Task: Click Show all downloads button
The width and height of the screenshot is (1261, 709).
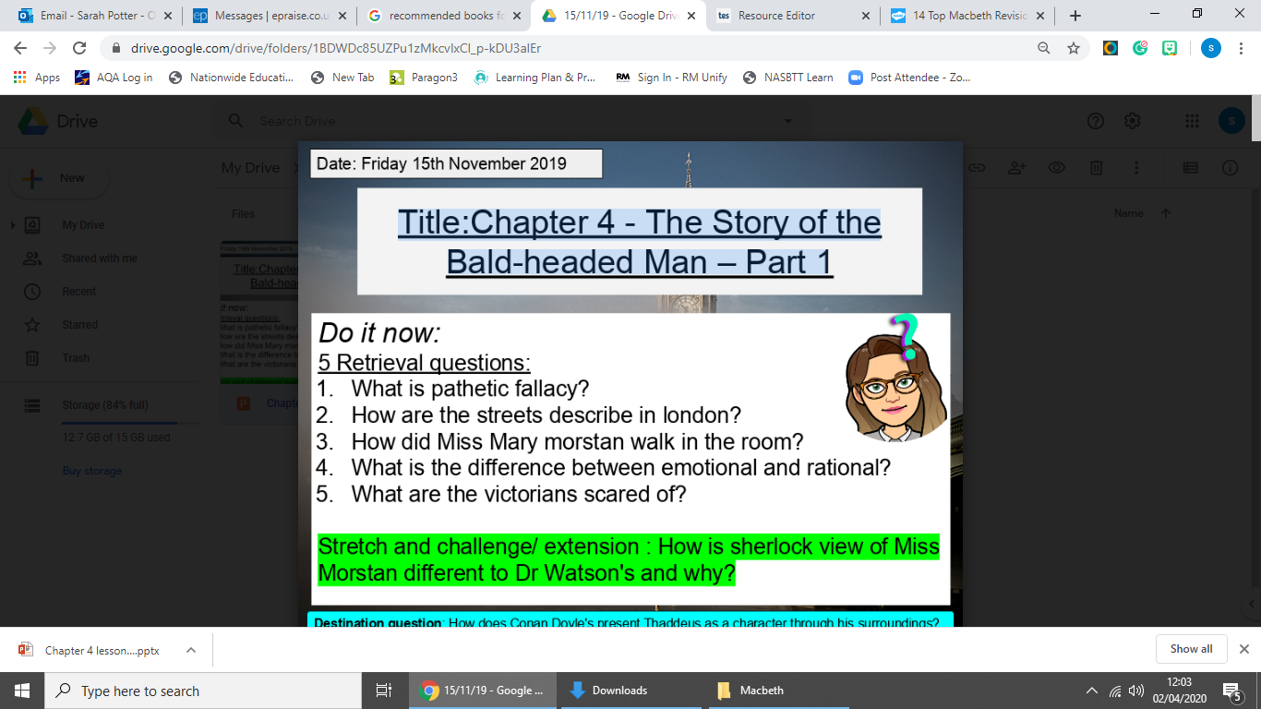Action: click(x=1191, y=649)
